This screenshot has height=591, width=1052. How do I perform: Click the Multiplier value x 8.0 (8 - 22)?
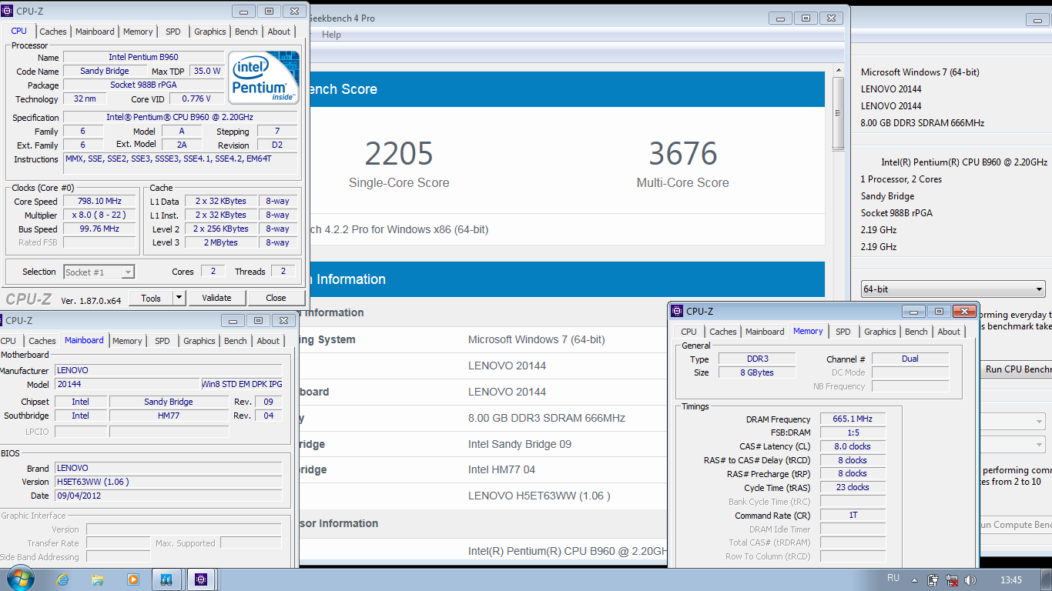coord(99,215)
